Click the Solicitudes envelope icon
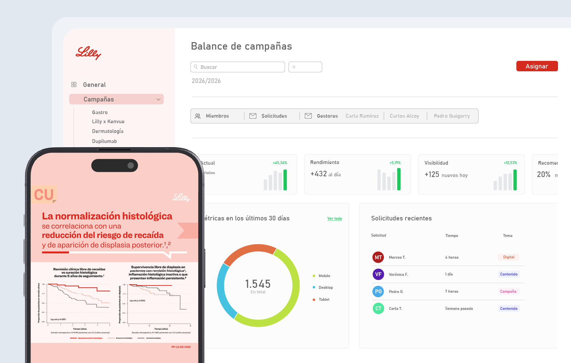Viewport: 571px width, 363px height. click(253, 116)
